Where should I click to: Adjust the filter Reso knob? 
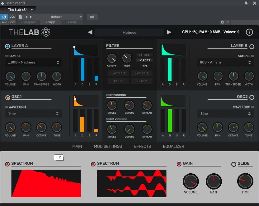click(x=127, y=58)
